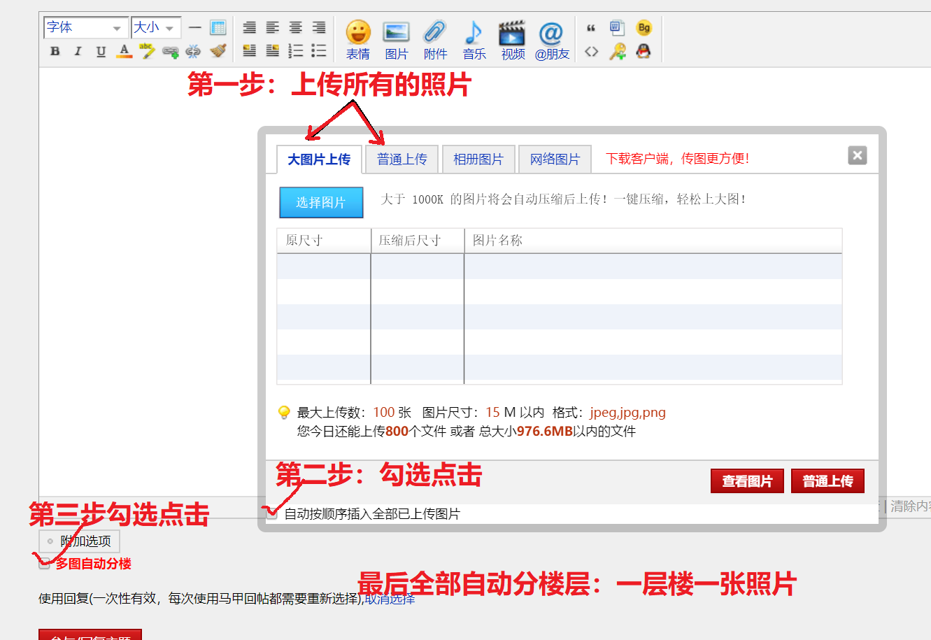Enable the 多图自动分楼 checkbox

(44, 564)
